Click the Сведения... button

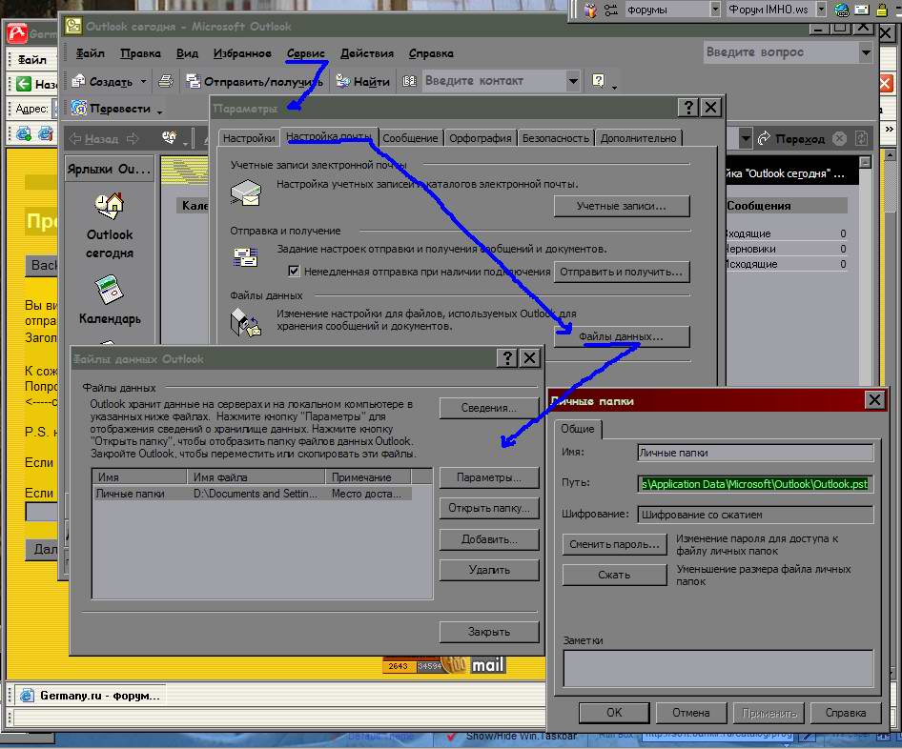point(489,408)
